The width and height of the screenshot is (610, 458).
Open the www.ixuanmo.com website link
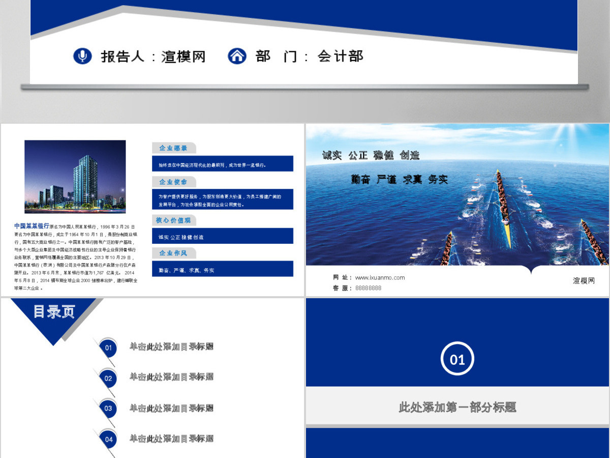pos(380,277)
